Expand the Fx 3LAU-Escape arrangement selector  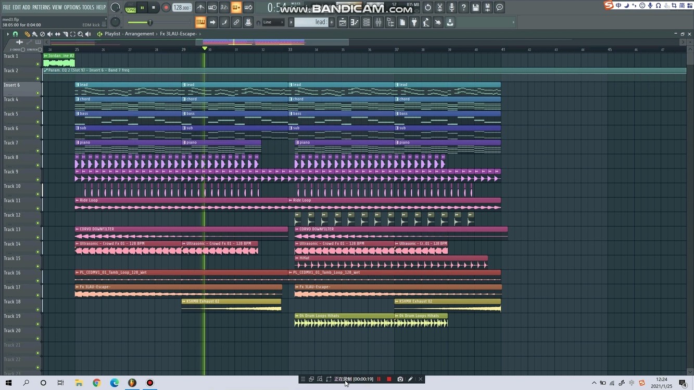pos(200,33)
